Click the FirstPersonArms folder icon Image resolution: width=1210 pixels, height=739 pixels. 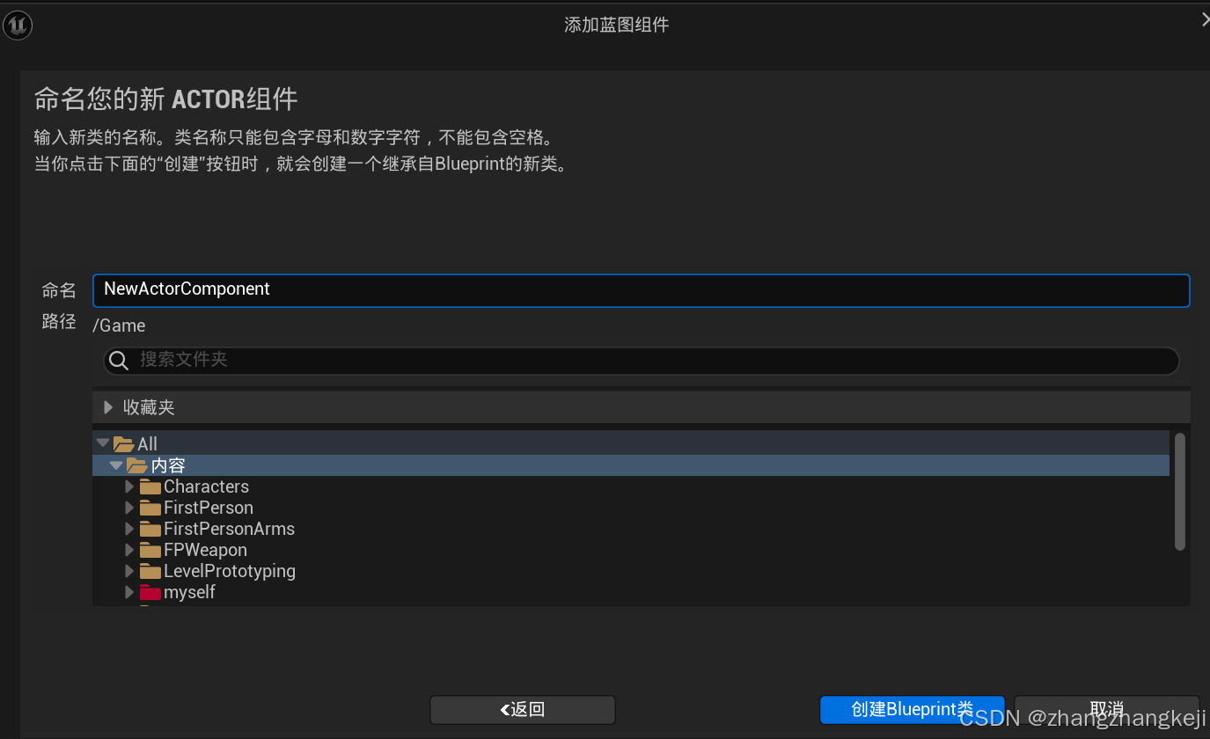pos(150,529)
